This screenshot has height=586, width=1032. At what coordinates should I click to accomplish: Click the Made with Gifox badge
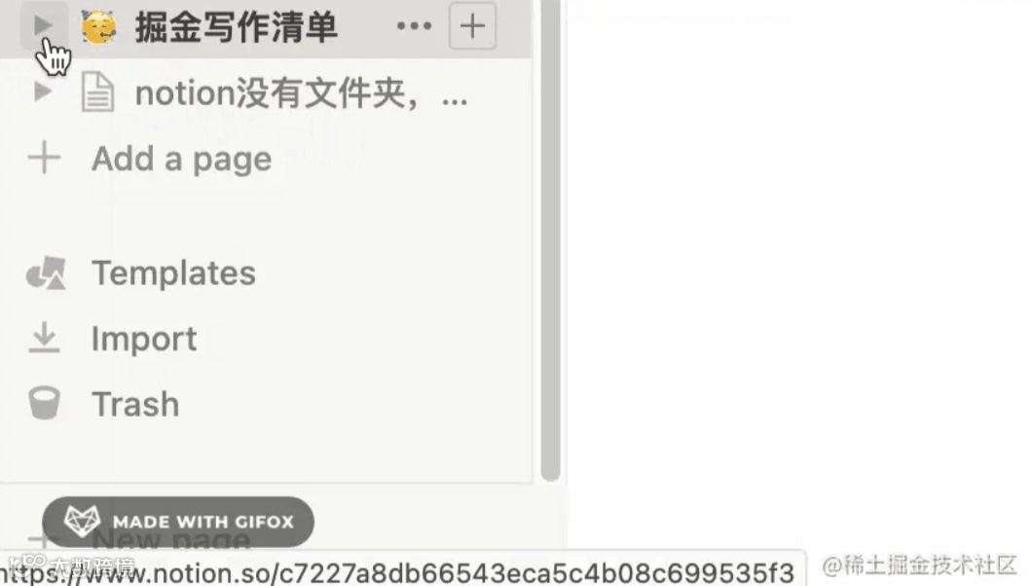tap(178, 522)
